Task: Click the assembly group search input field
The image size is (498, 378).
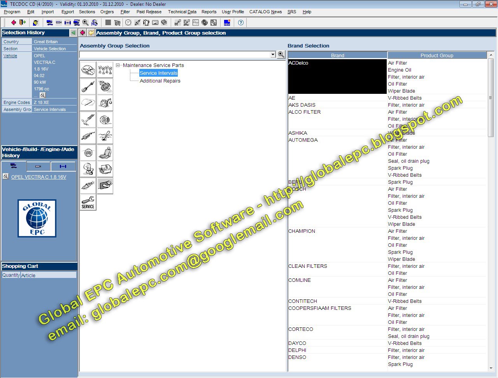Action: pyautogui.click(x=175, y=55)
